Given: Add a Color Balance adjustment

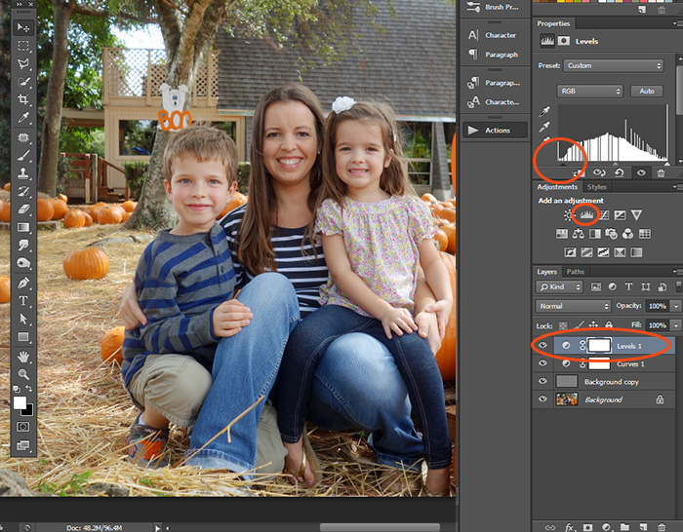Looking at the screenshot, I should tap(578, 234).
